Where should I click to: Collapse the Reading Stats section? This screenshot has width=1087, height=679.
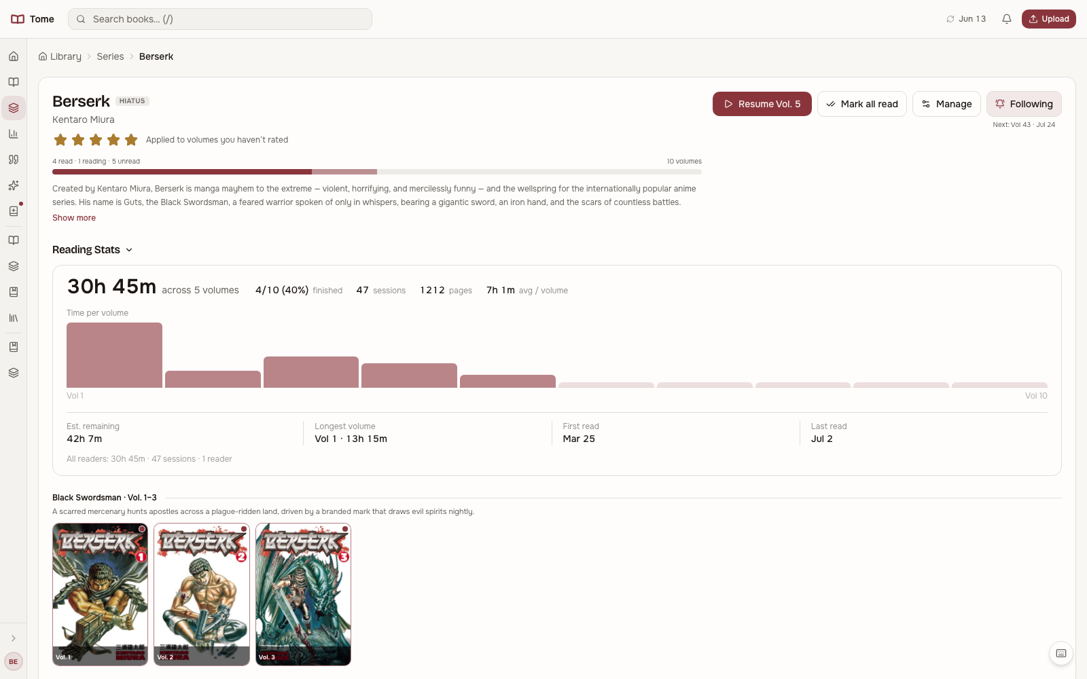[92, 250]
